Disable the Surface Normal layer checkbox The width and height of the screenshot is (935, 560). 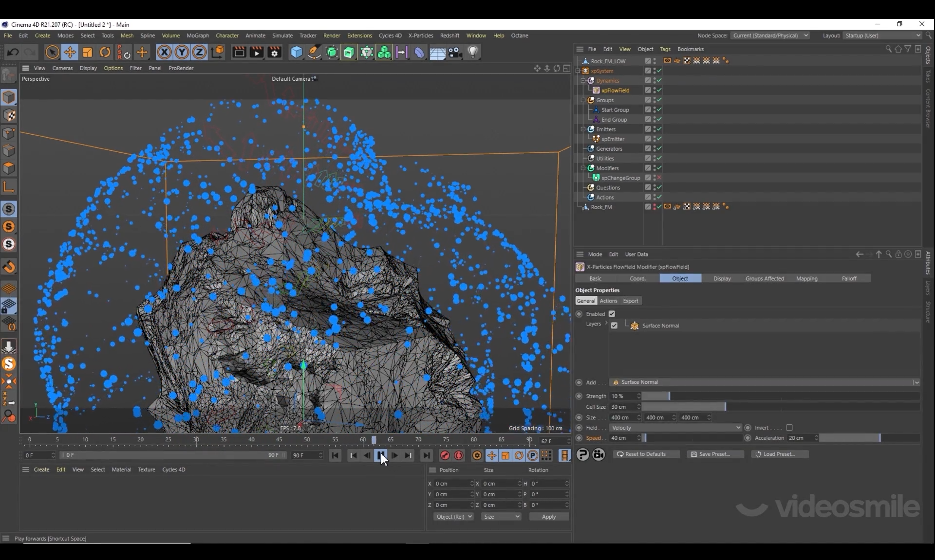click(x=614, y=325)
